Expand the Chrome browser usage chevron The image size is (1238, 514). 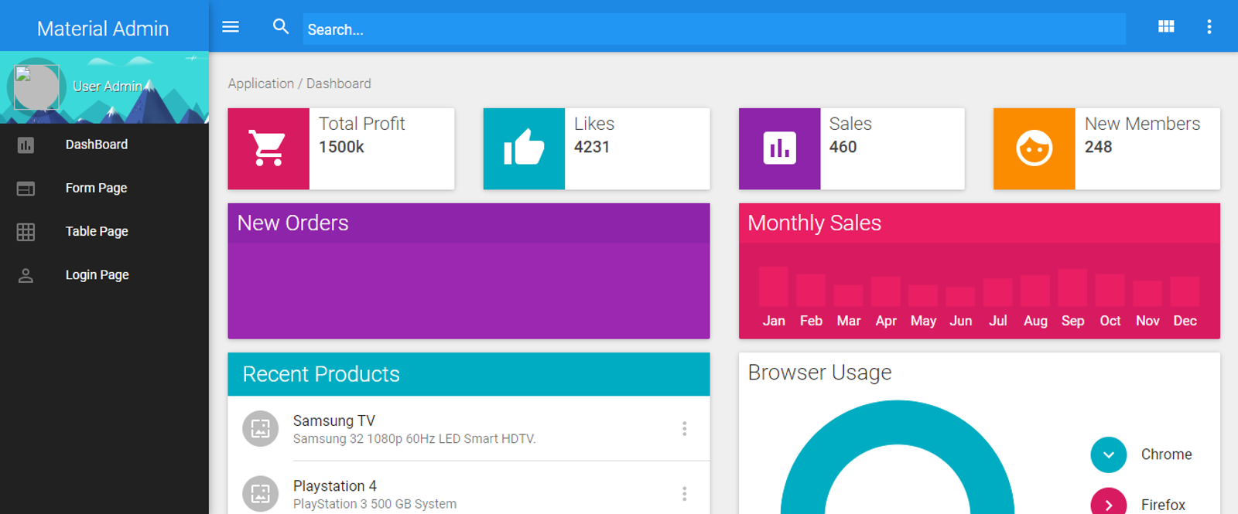click(x=1109, y=454)
